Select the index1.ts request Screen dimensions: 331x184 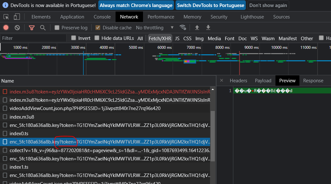coord(105,167)
